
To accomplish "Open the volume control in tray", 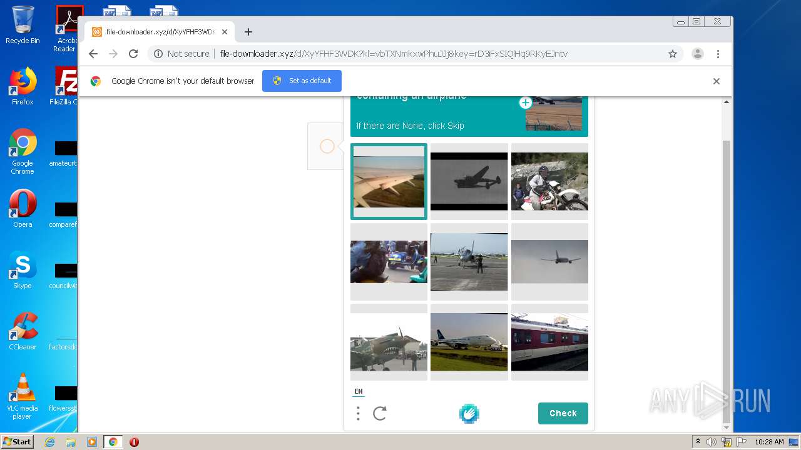I will (712, 442).
